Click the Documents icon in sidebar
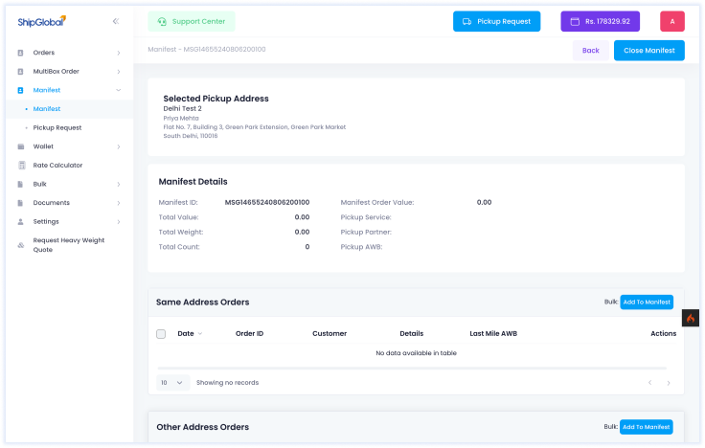This screenshot has height=448, width=705. click(21, 203)
